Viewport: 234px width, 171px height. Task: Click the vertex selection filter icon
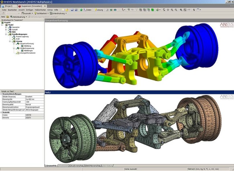pos(140,10)
